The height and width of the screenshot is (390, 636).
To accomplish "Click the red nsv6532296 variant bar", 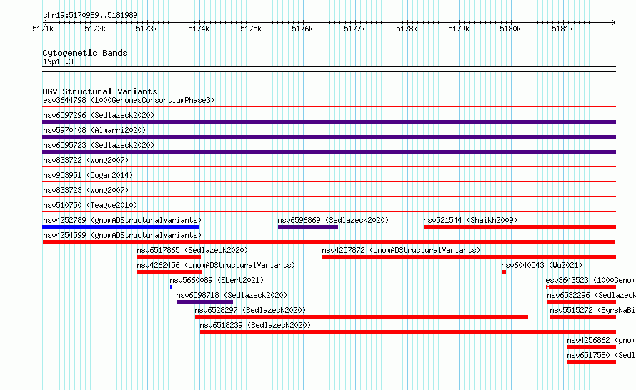I will [x=582, y=302].
